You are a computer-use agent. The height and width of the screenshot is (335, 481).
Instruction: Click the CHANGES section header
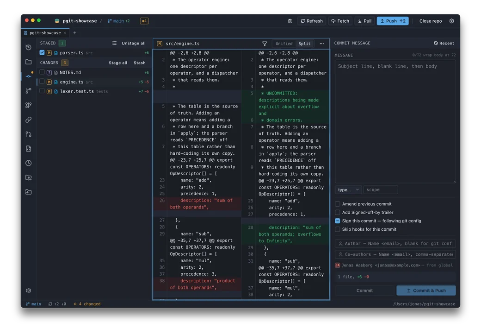pyautogui.click(x=49, y=63)
